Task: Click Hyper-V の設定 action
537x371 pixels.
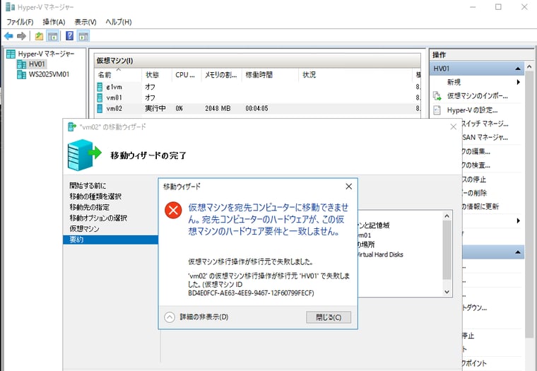Action: coord(472,110)
